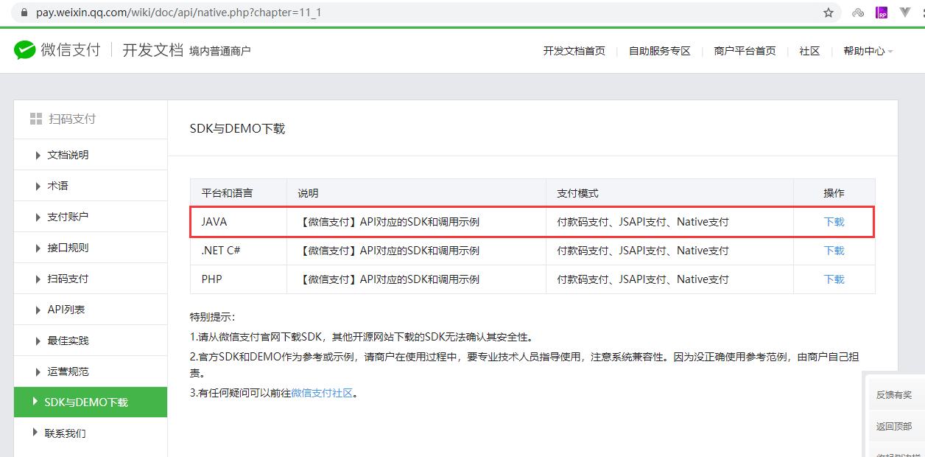
Task: Expand the 运营规范 sidebar section
Action: [66, 371]
